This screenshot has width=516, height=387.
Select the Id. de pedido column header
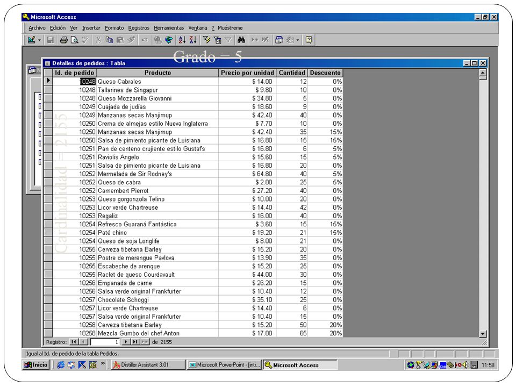(74, 73)
